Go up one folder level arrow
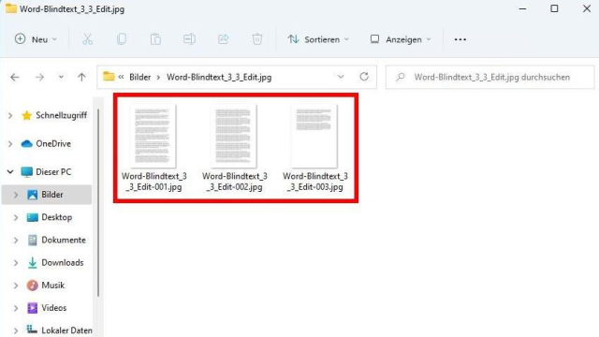The width and height of the screenshot is (599, 337). 81,77
